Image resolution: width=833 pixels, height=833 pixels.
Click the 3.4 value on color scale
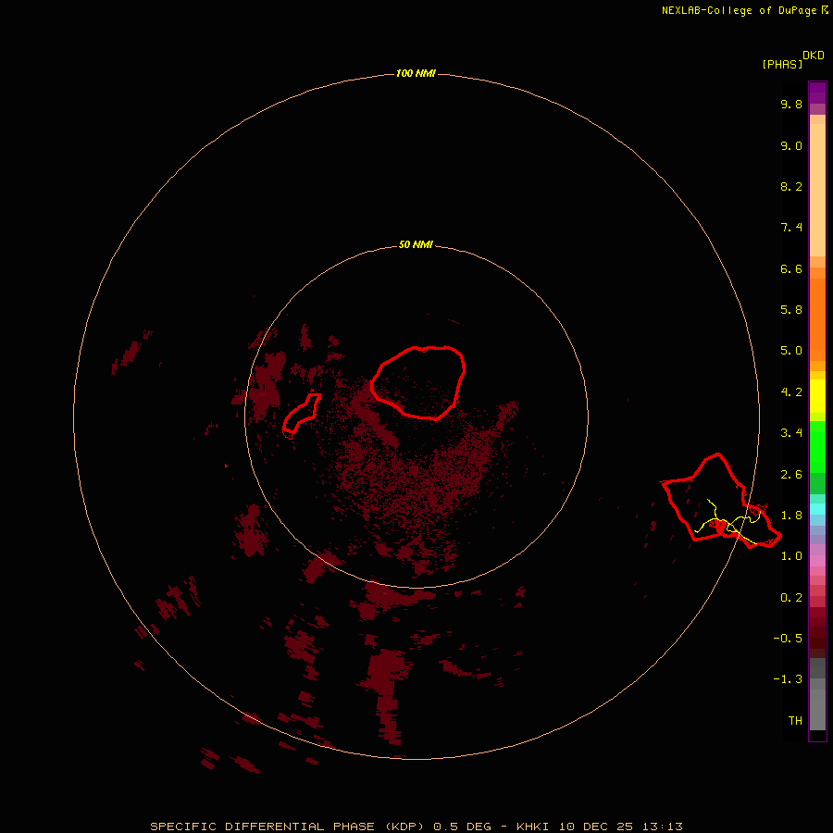791,433
